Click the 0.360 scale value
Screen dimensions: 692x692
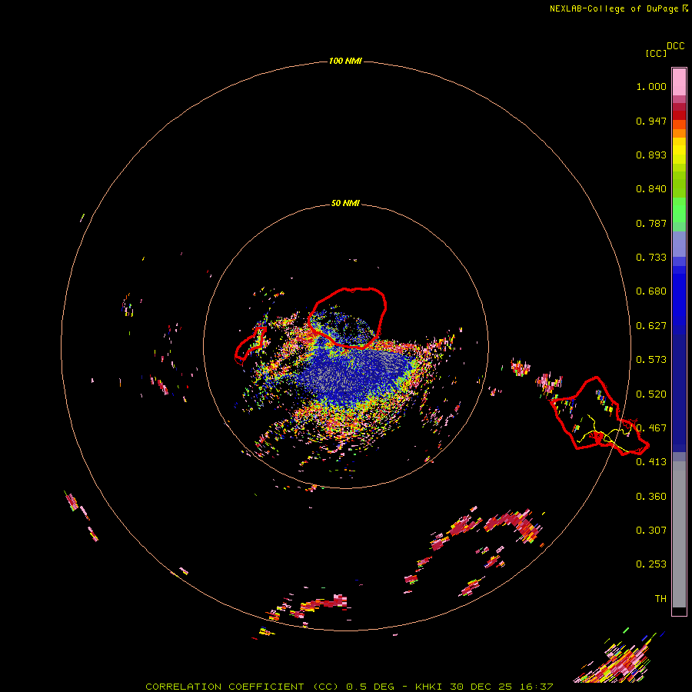(651, 497)
